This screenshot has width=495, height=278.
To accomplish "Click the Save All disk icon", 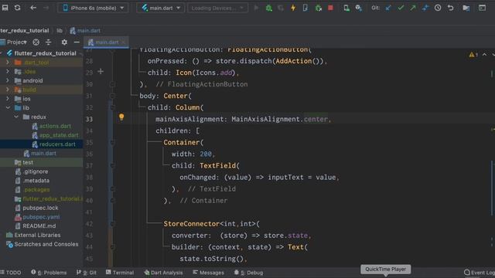I will (5, 8).
